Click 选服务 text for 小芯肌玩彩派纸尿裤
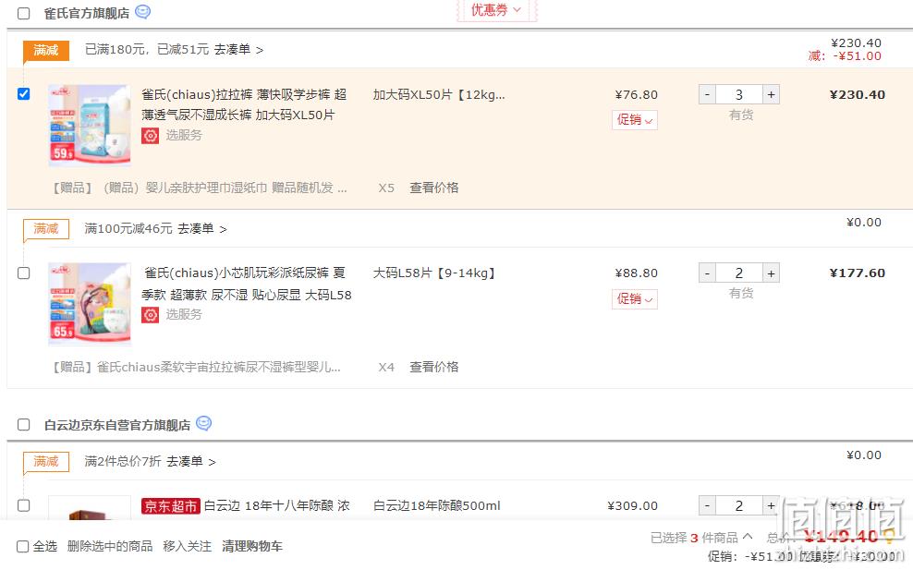913x570 pixels. pos(183,314)
